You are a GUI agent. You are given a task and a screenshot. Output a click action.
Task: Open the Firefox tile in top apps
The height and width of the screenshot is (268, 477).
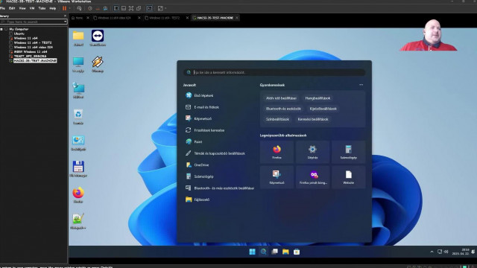[277, 152]
